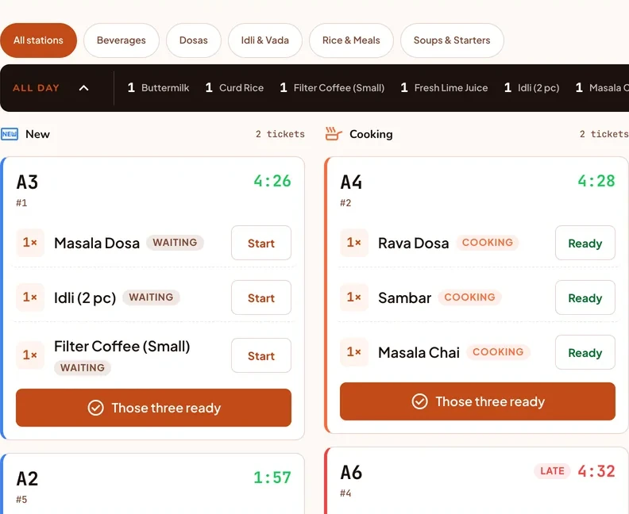Click the 4:32 timer on ticket A6
629x514 pixels.
click(596, 471)
